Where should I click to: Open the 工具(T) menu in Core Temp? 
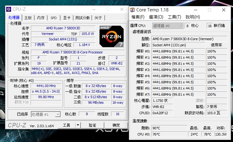click(x=174, y=17)
